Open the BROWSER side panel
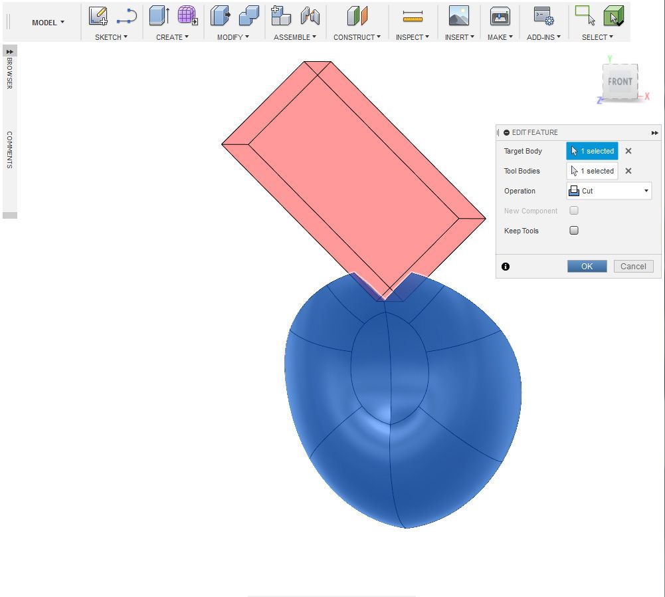665x597 pixels. [9, 75]
